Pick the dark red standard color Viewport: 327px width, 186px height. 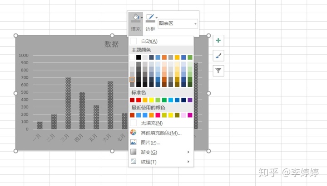coord(132,100)
